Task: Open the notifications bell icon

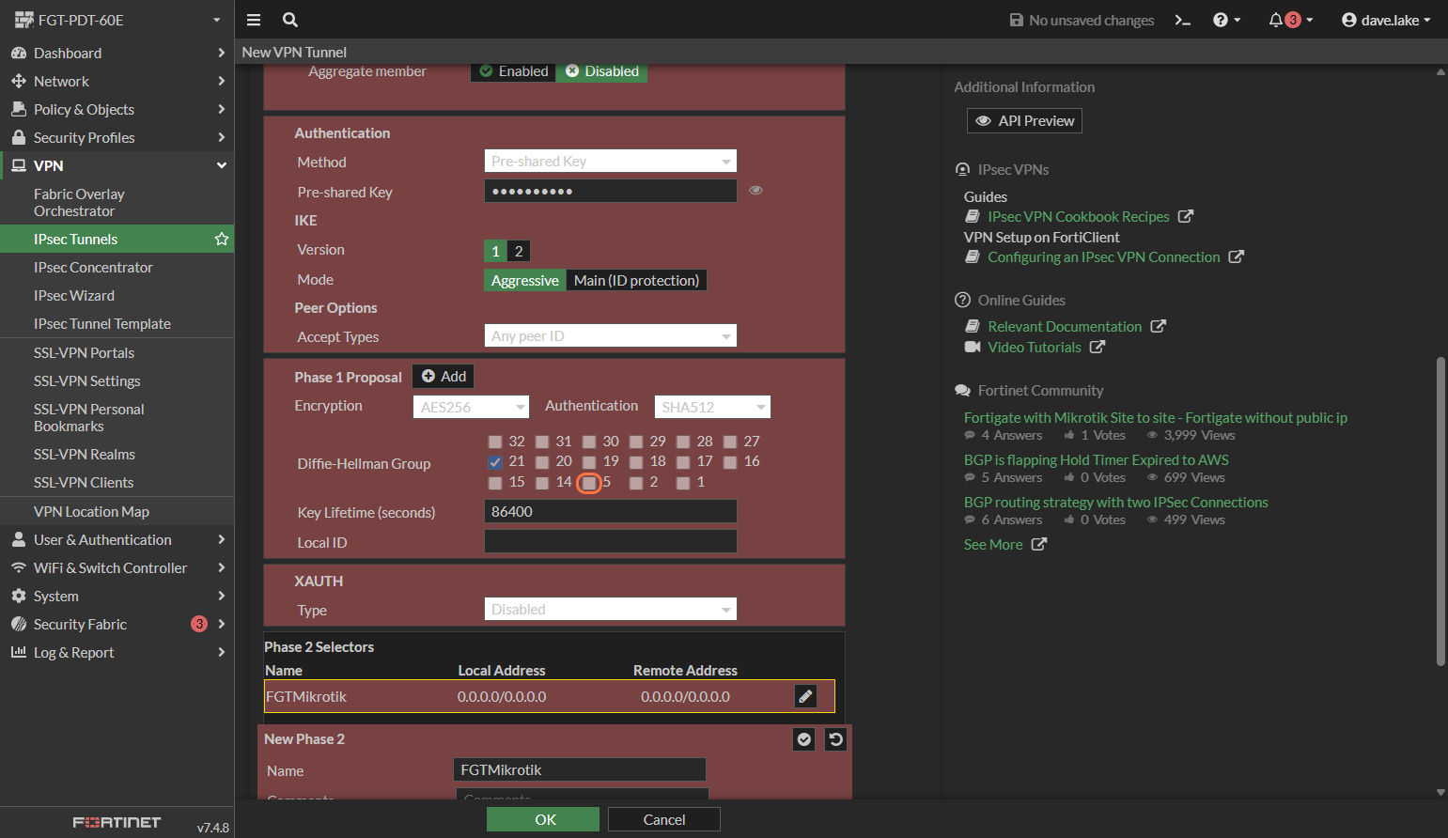Action: point(1276,20)
